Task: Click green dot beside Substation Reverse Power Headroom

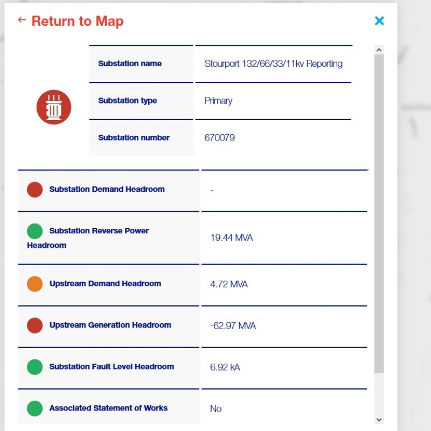Action: [34, 231]
